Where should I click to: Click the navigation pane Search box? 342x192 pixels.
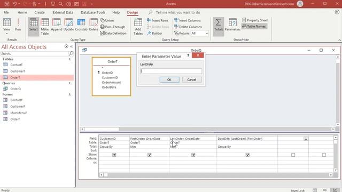[x=34, y=53]
